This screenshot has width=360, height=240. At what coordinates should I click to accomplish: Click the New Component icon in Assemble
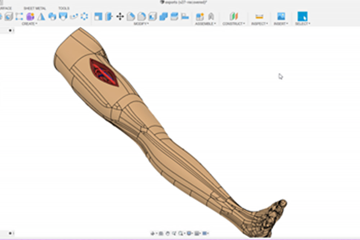[199, 17]
